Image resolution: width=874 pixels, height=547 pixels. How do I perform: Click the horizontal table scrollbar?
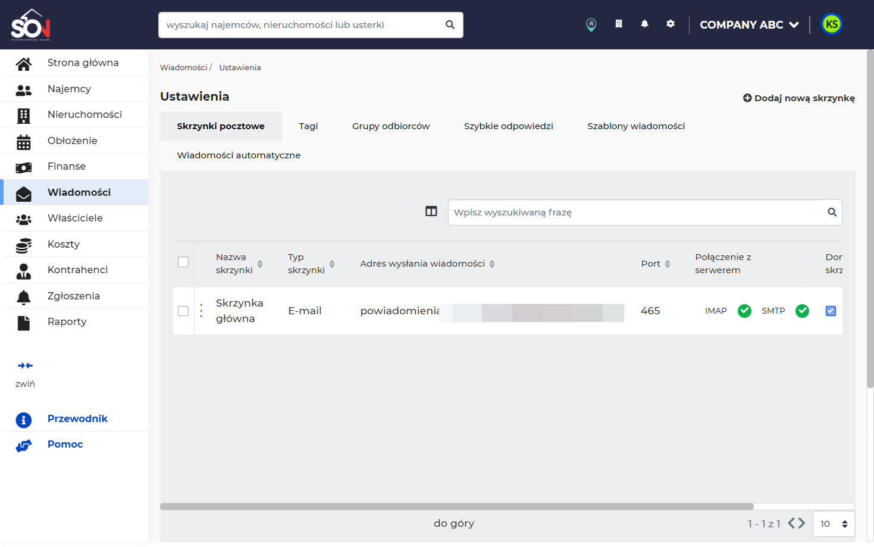tap(457, 507)
